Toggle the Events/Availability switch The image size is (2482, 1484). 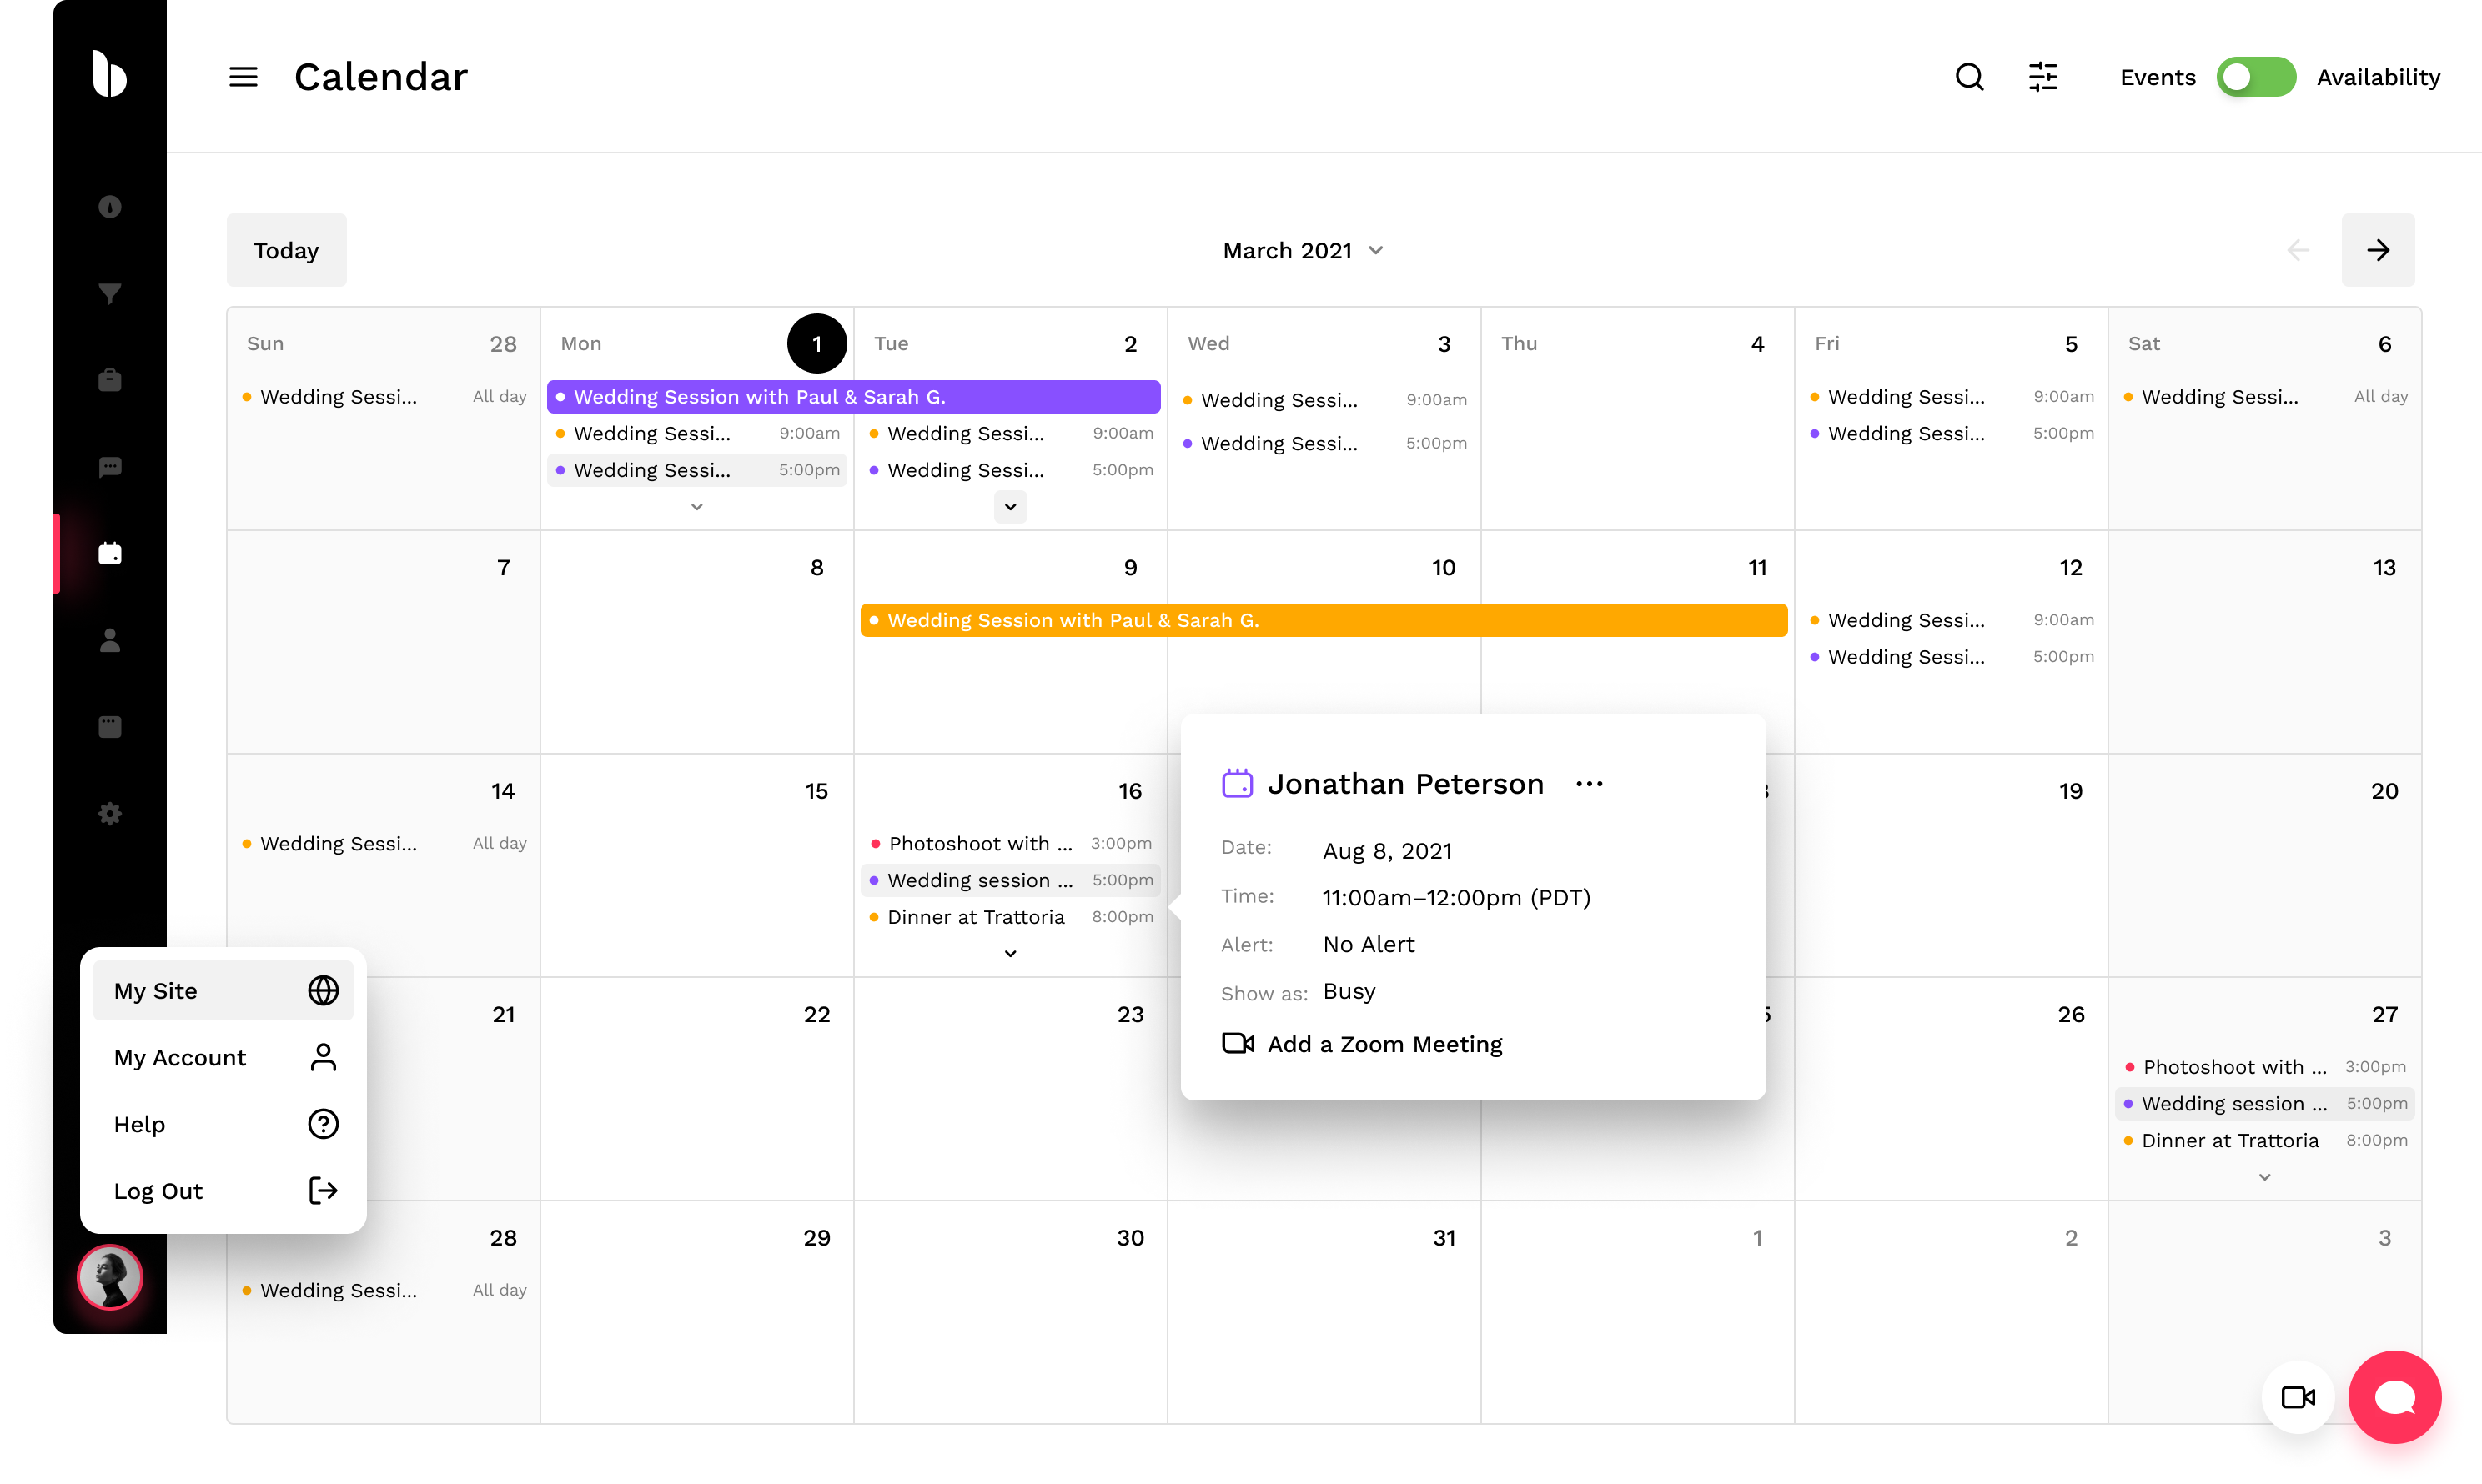(x=2255, y=77)
